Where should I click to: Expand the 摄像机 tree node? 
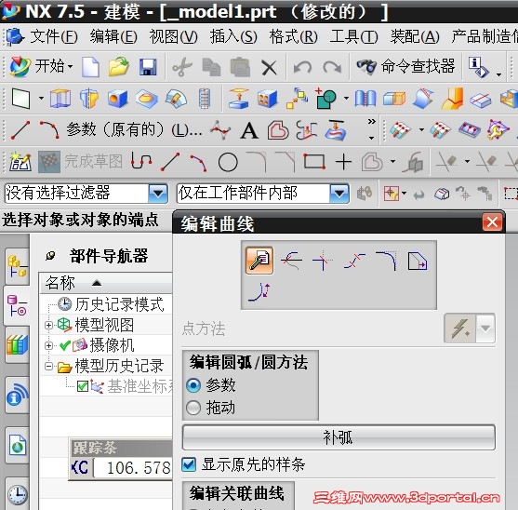(48, 345)
